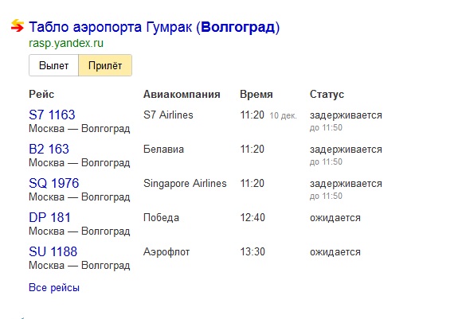Click the Рейс column header

coord(41,94)
